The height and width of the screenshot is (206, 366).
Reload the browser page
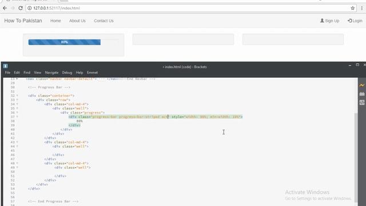pos(21,8)
